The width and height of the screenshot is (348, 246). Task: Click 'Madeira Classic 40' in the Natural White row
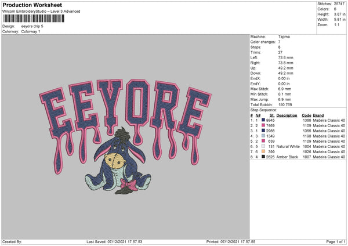coord(329,147)
